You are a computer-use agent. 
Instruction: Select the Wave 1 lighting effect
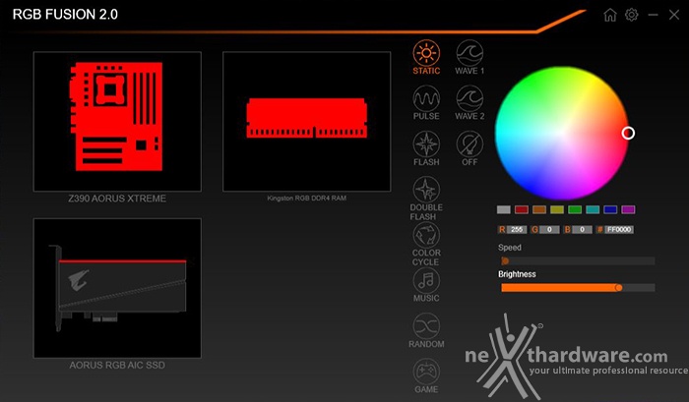pos(470,57)
